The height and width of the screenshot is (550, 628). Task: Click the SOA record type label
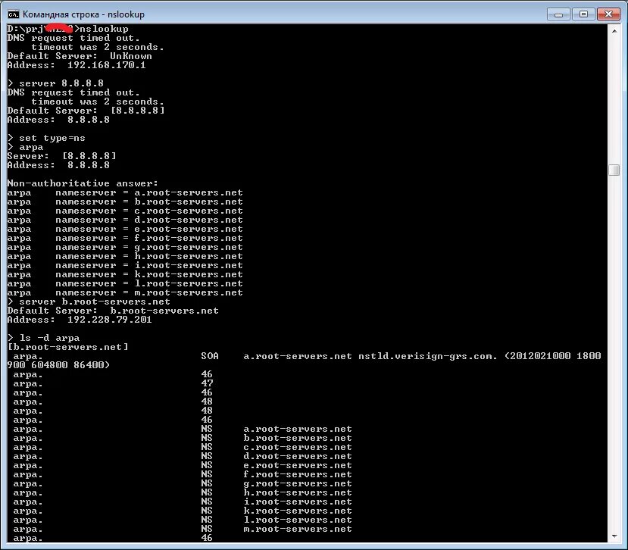point(210,356)
